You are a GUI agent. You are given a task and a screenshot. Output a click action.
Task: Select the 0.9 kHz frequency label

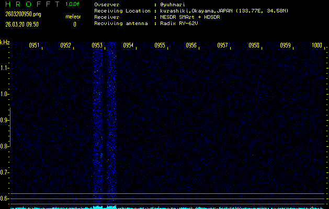click(x=5, y=120)
